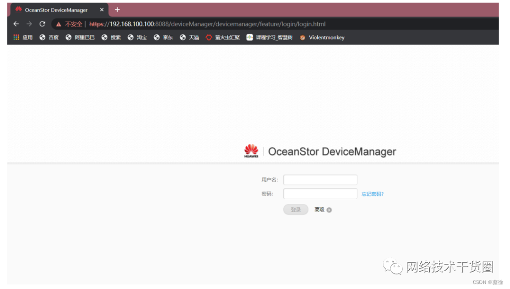Open the 天猫 bookmark

coord(189,37)
